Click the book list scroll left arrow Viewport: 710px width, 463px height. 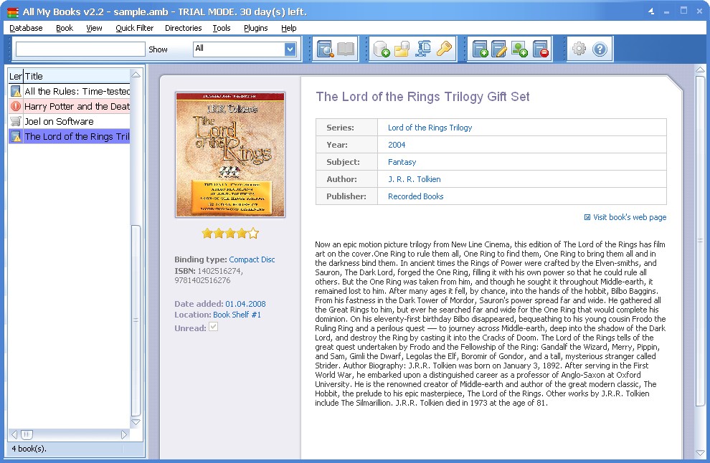click(14, 434)
